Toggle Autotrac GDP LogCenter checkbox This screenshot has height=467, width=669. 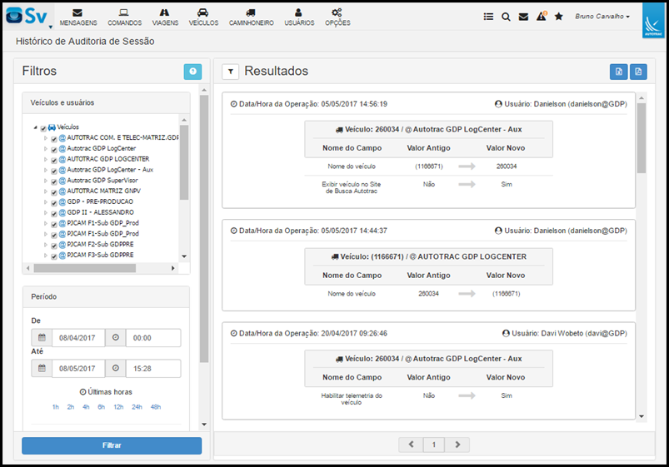(x=54, y=149)
